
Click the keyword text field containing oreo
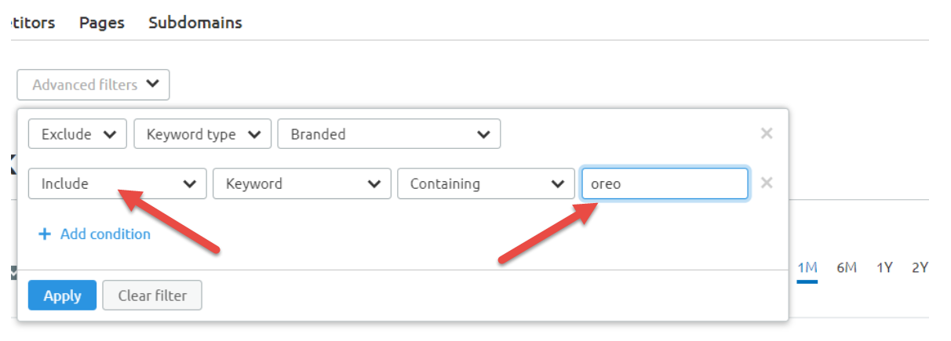665,183
